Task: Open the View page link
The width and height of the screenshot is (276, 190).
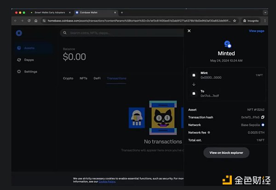Action: click(x=256, y=31)
